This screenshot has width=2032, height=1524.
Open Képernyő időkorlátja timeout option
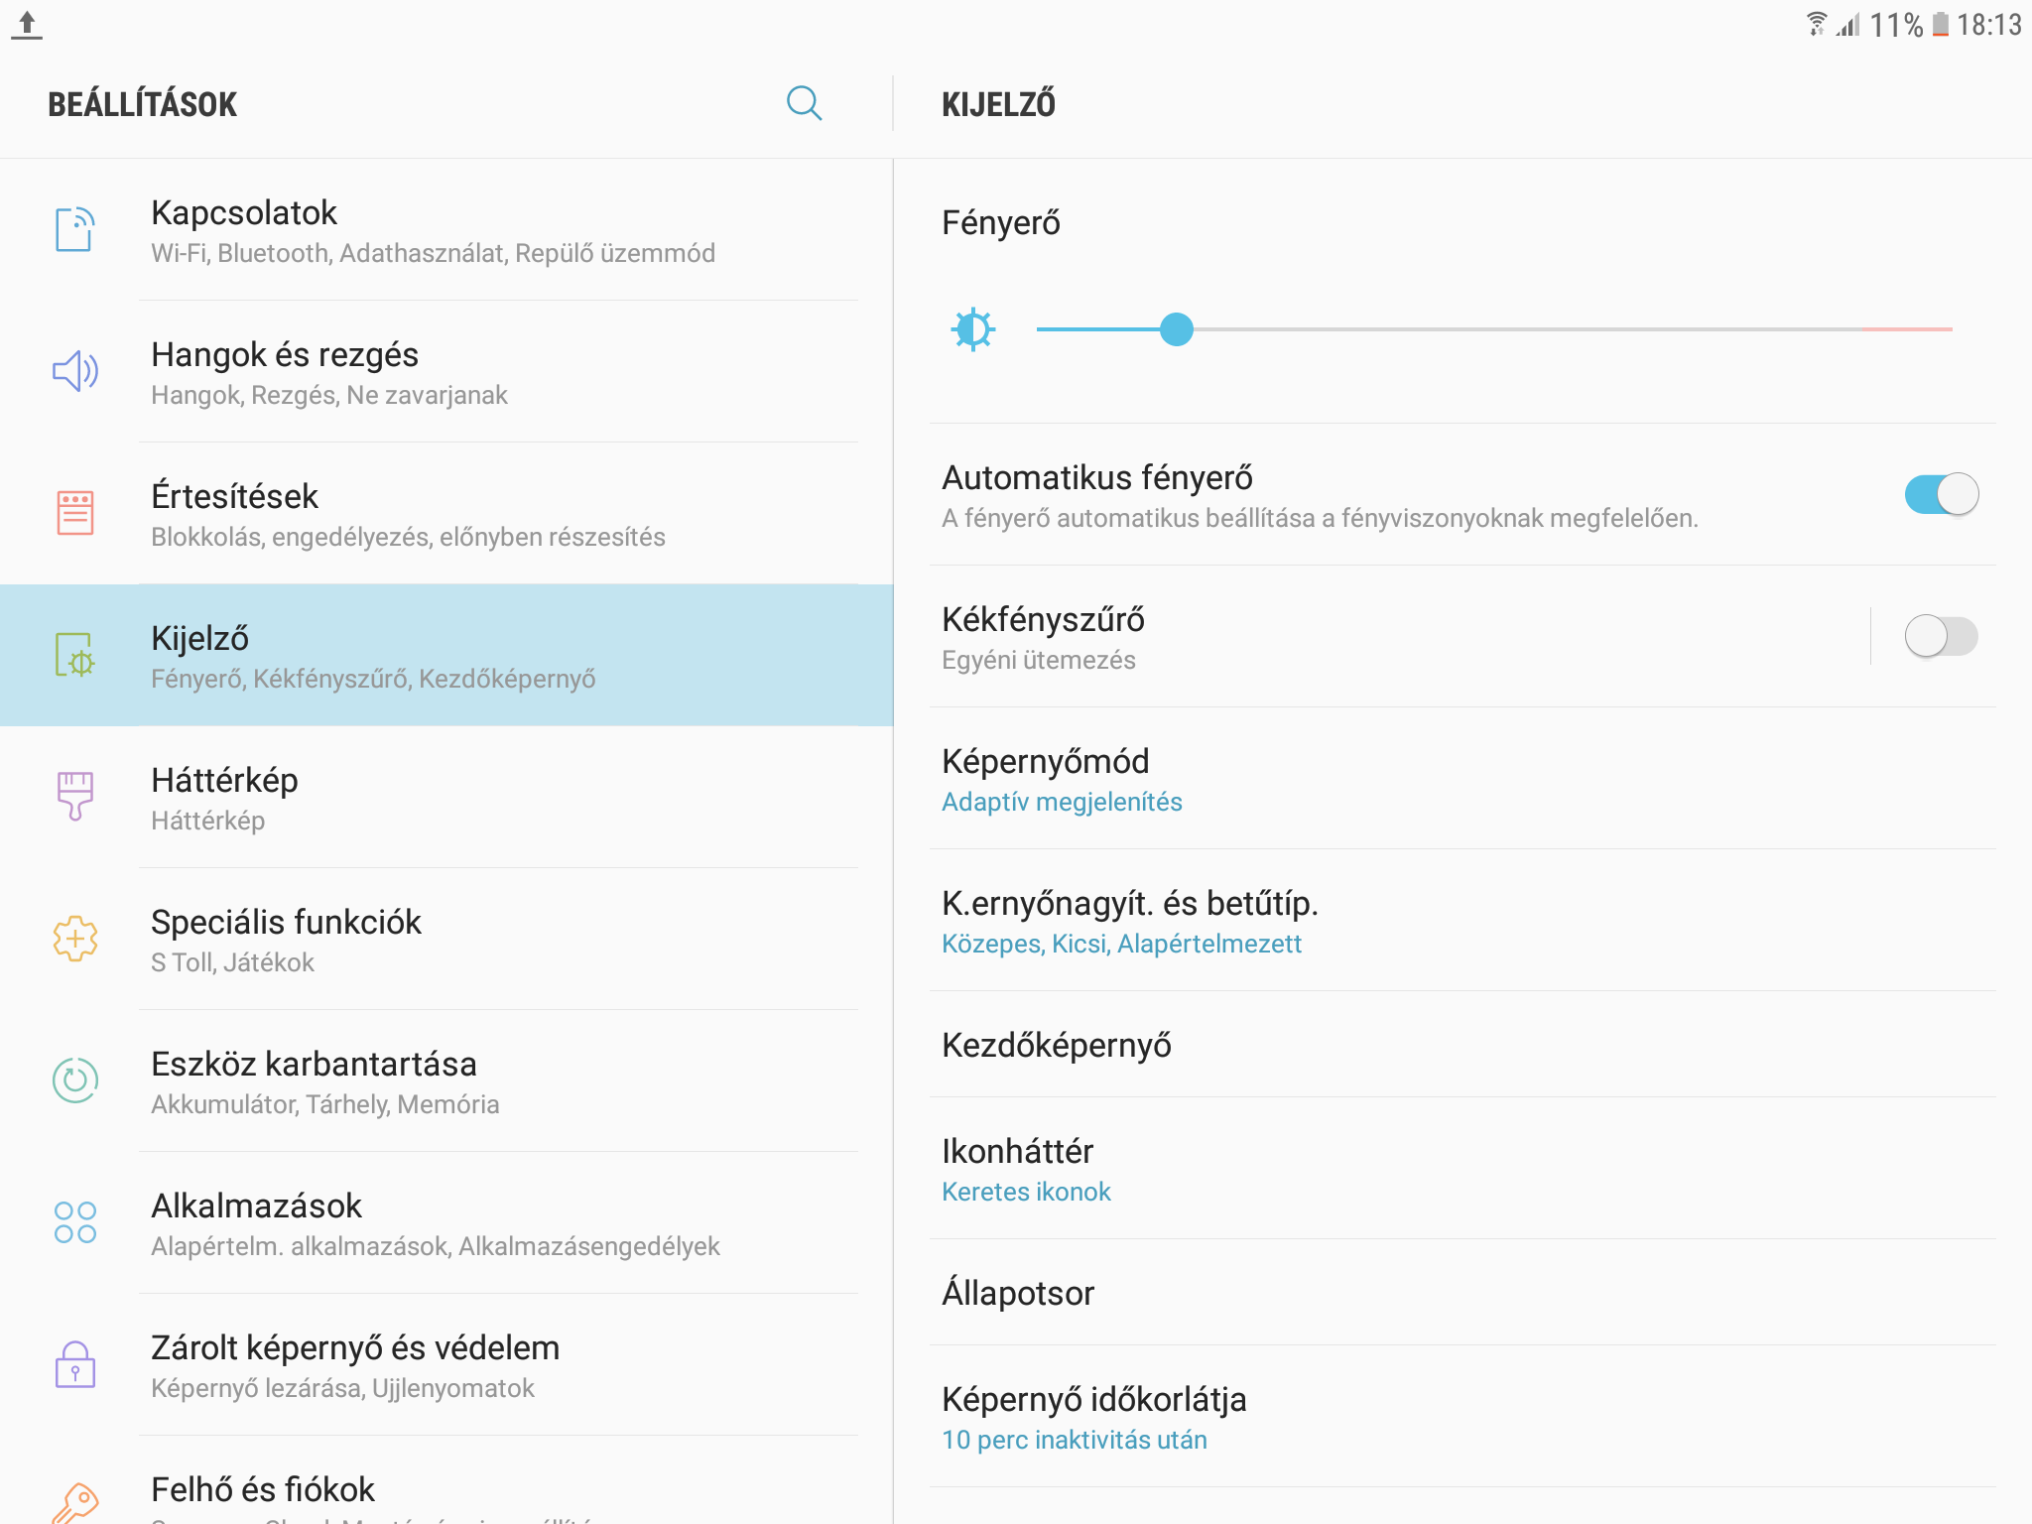click(x=1462, y=1417)
